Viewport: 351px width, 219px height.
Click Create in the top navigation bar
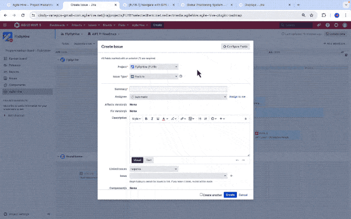(x=157, y=25)
